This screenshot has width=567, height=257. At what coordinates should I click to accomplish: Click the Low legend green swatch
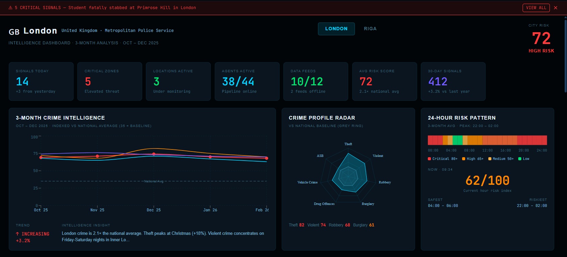pyautogui.click(x=520, y=159)
